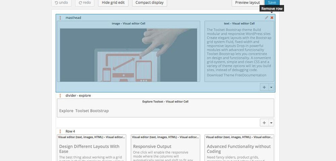Click the drag handle of Row 4
This screenshot has width=336, height=161.
click(x=60, y=131)
